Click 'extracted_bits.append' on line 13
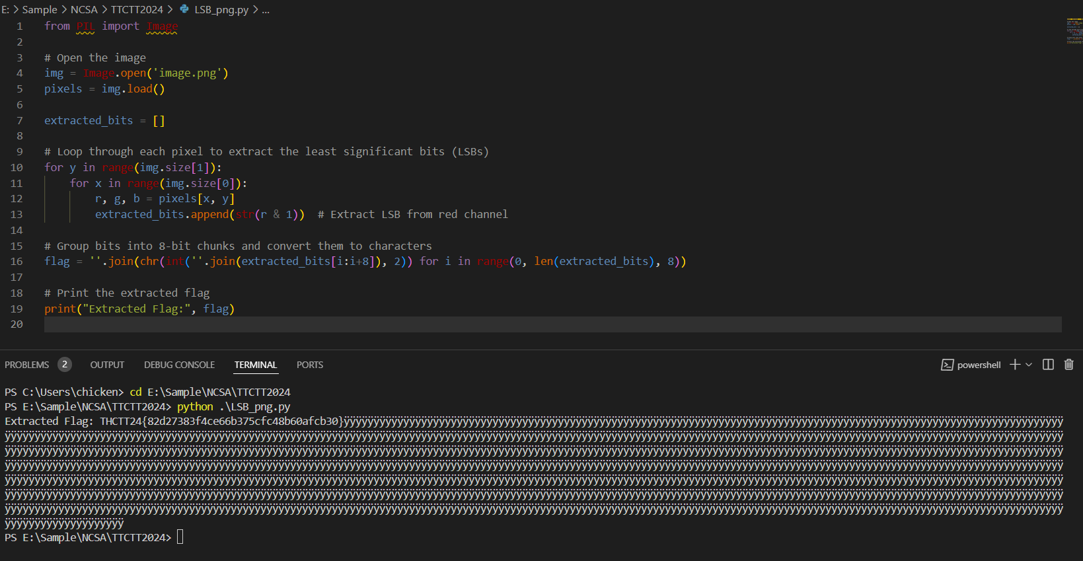The width and height of the screenshot is (1083, 561). click(162, 214)
